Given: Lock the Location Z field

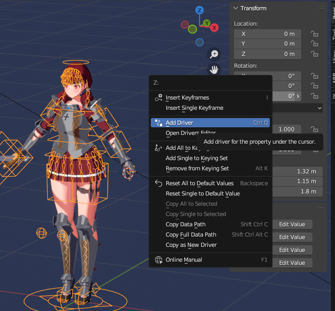Looking at the screenshot, I should pos(313,54).
